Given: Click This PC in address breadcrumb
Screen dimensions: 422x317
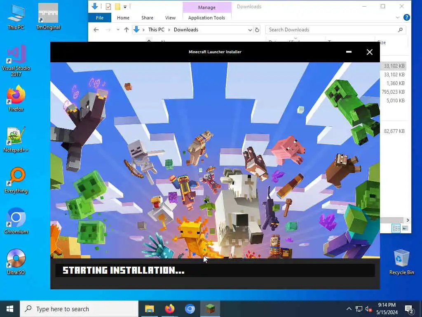Looking at the screenshot, I should pyautogui.click(x=156, y=30).
